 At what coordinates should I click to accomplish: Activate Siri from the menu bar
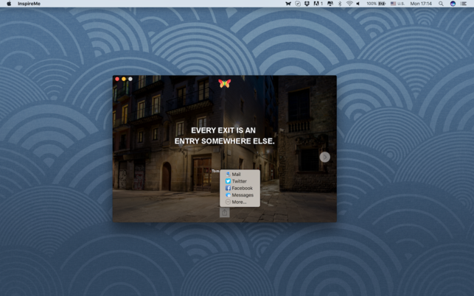pos(453,4)
